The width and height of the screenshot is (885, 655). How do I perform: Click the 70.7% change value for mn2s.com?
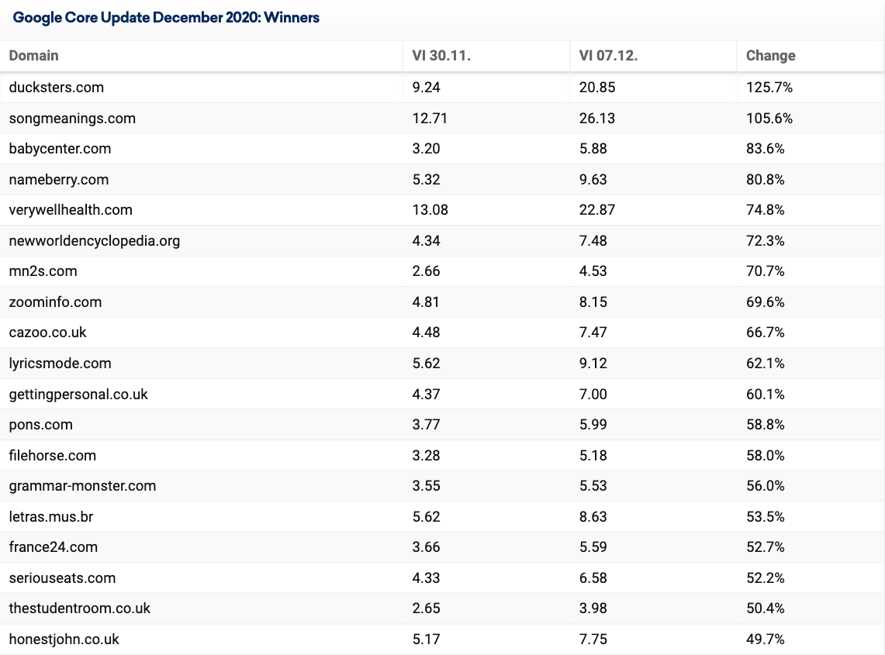(766, 271)
